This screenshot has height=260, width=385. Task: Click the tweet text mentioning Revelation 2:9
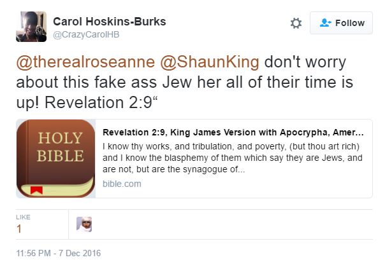coord(185,82)
